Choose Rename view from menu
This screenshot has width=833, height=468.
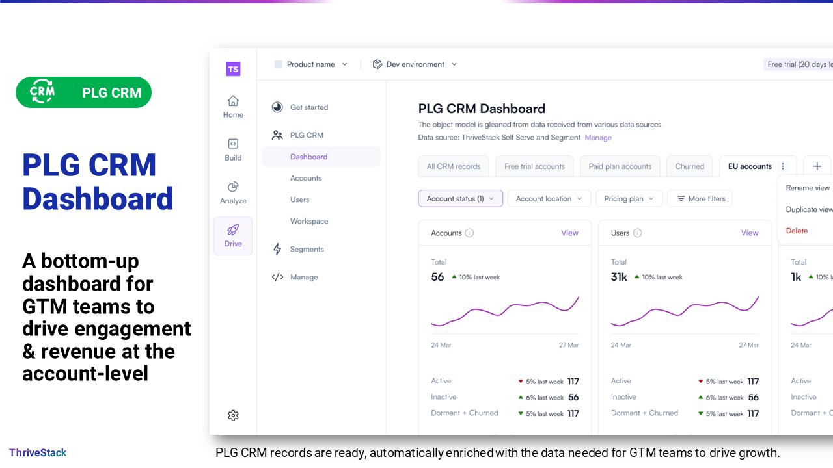(x=808, y=188)
